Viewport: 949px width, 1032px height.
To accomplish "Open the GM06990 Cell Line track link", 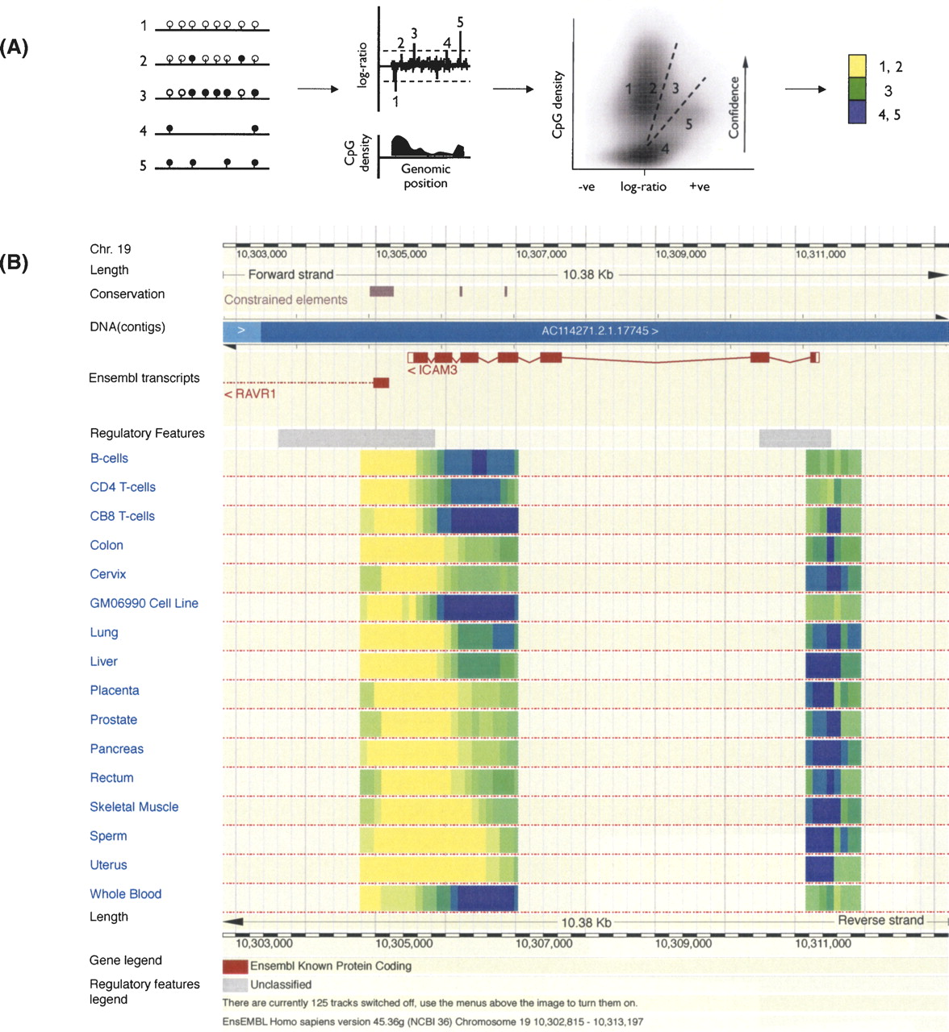I will coord(144,603).
